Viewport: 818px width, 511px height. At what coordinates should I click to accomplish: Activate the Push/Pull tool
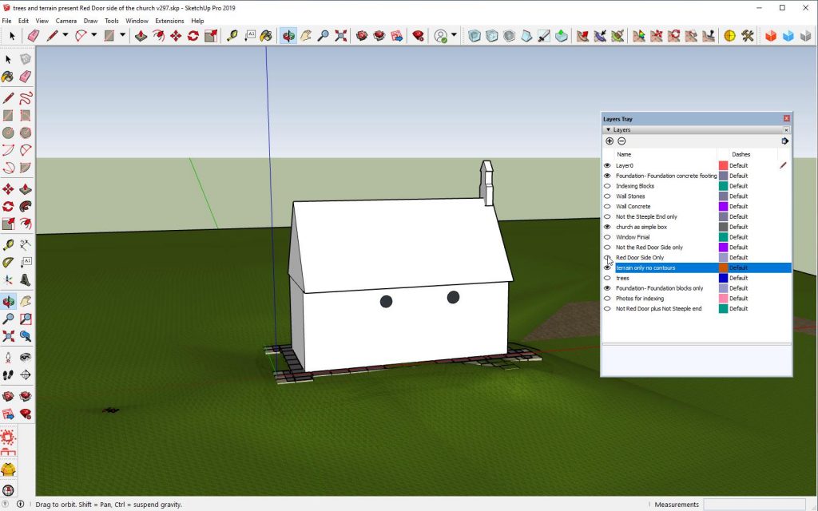141,36
